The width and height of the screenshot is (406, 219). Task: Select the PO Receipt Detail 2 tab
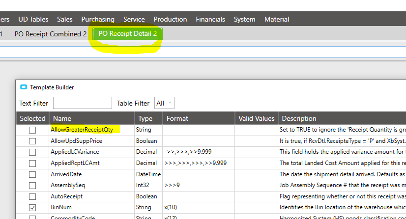[128, 33]
